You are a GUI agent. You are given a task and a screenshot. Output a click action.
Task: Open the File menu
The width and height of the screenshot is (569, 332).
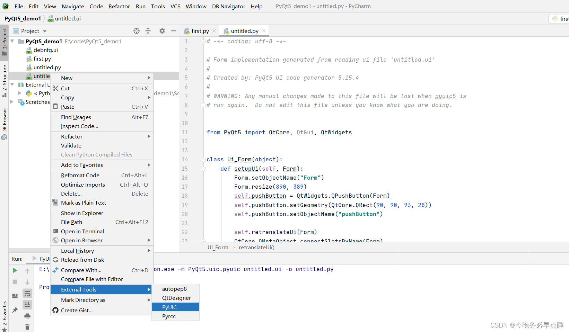[19, 6]
